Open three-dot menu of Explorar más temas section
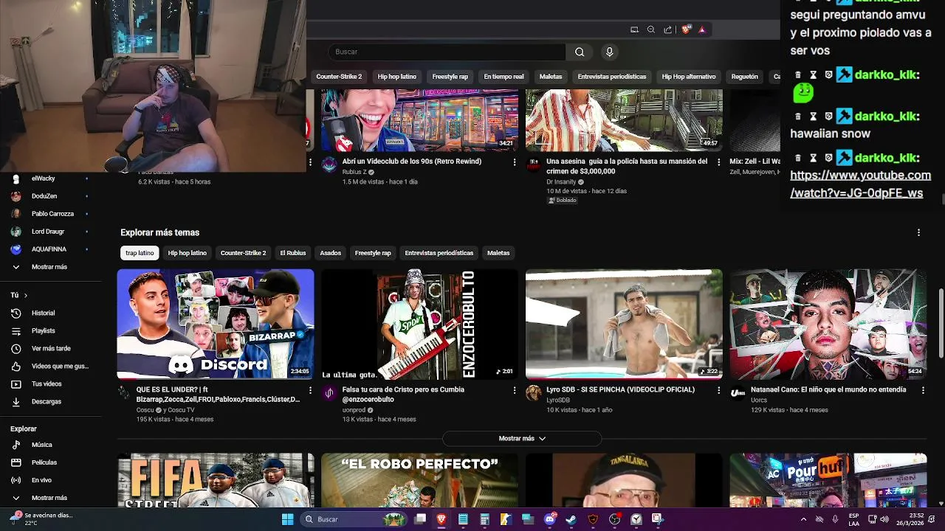The width and height of the screenshot is (945, 531). [918, 232]
